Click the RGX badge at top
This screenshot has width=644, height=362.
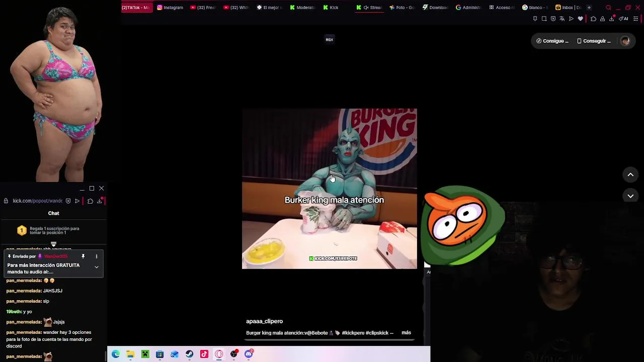pos(330,40)
